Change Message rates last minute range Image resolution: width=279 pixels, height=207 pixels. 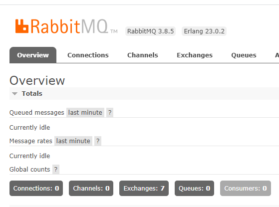click(x=73, y=141)
